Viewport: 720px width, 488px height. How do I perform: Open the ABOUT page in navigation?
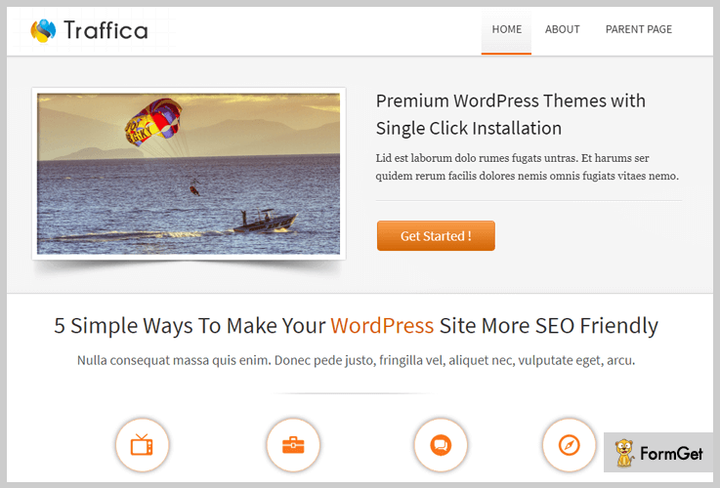coord(563,29)
